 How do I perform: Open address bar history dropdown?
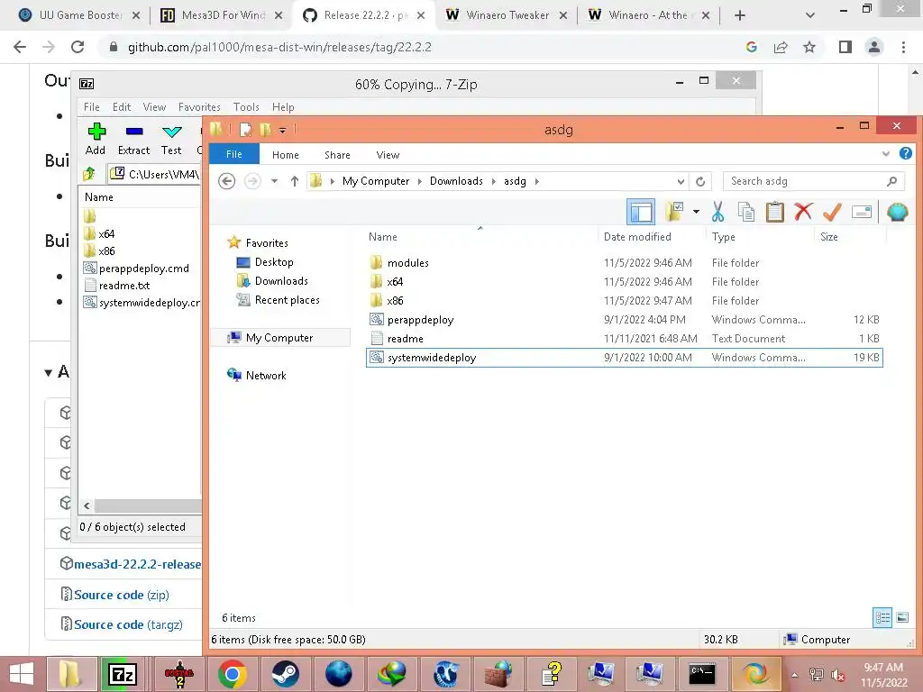coord(681,181)
